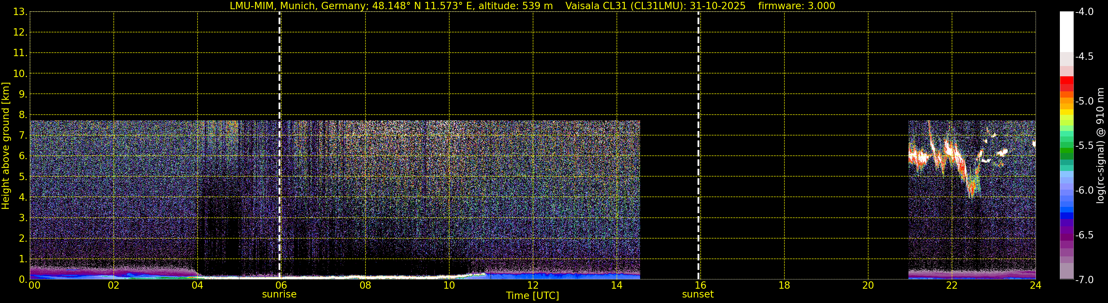Select the white dashed sunset line

[x=698, y=129]
